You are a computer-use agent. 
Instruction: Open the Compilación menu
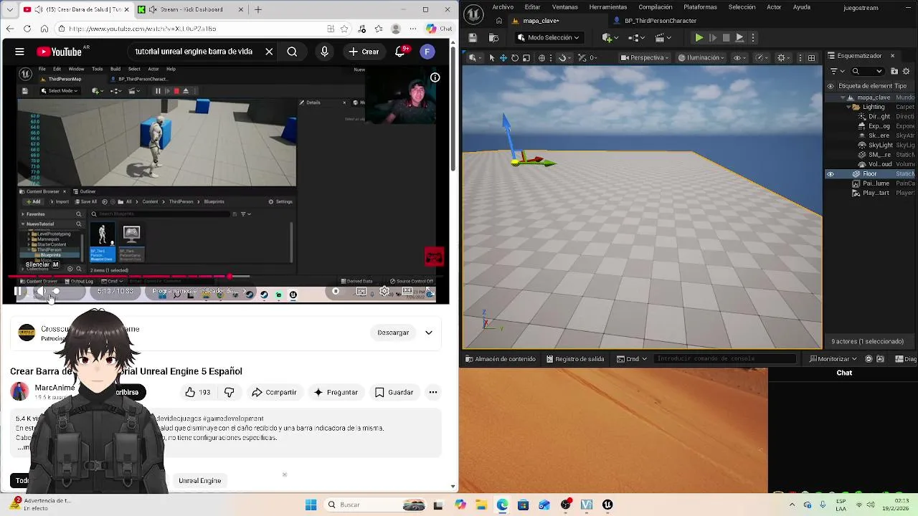click(656, 7)
